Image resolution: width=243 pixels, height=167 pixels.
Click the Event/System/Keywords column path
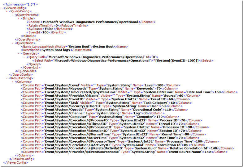point(66,89)
